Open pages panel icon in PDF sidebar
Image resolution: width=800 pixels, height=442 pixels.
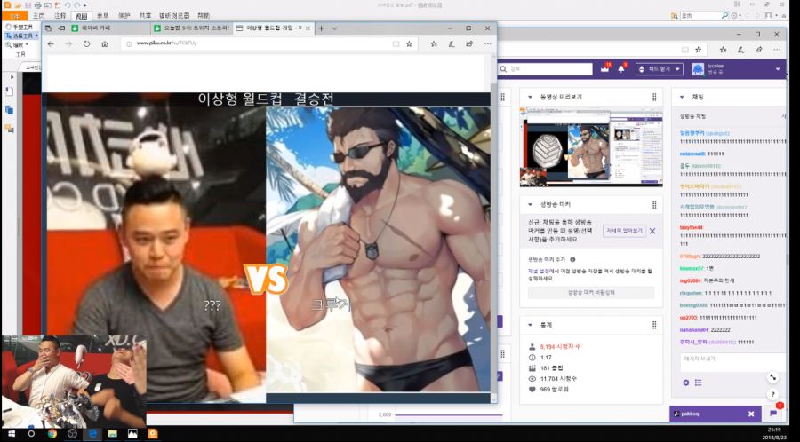coord(9,109)
